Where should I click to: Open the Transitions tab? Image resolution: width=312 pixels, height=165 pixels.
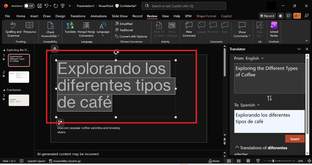click(78, 16)
